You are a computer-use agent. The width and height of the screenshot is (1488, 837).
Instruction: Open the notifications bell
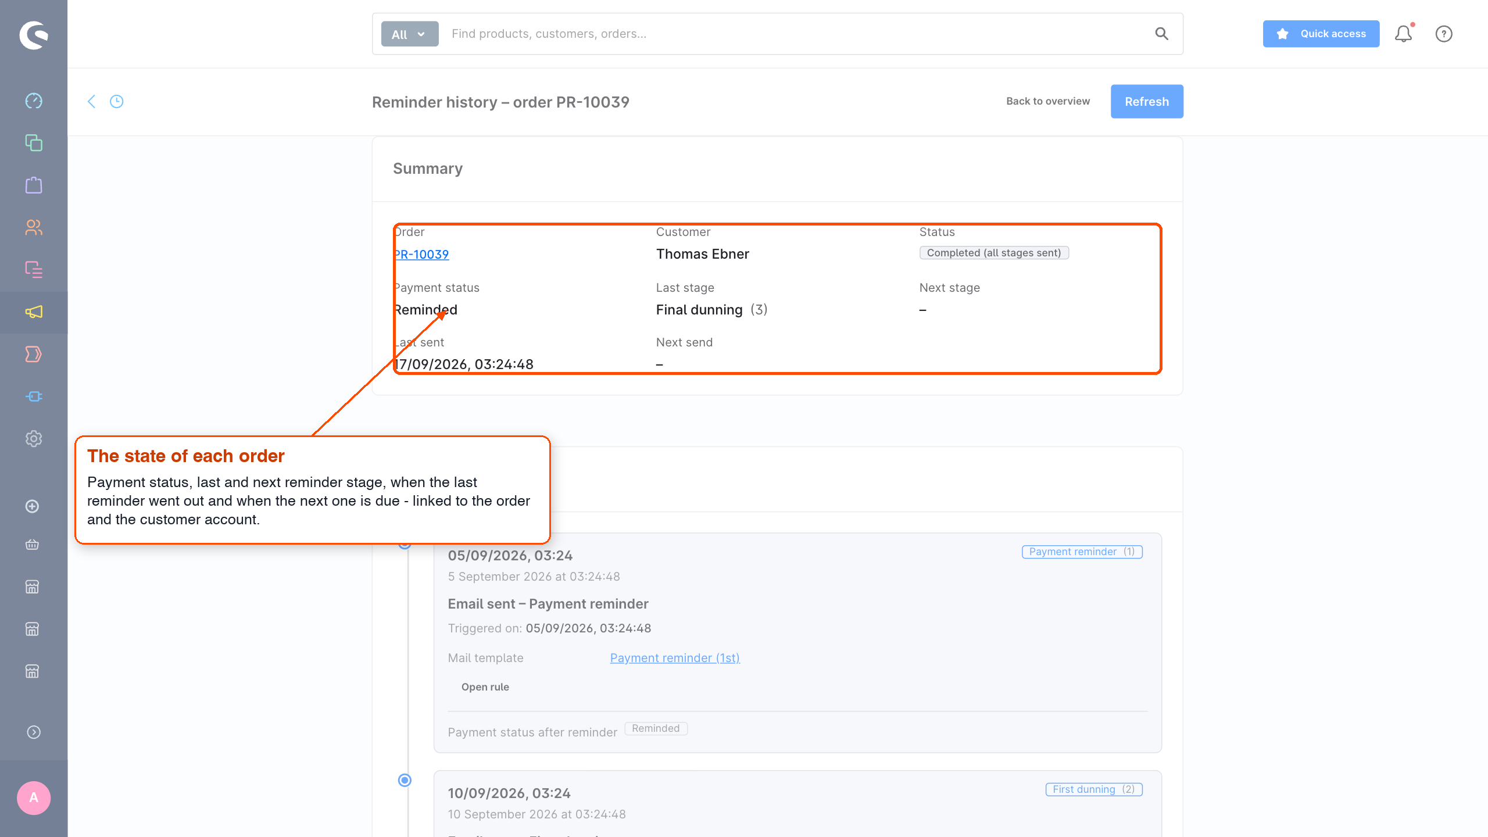coord(1403,34)
